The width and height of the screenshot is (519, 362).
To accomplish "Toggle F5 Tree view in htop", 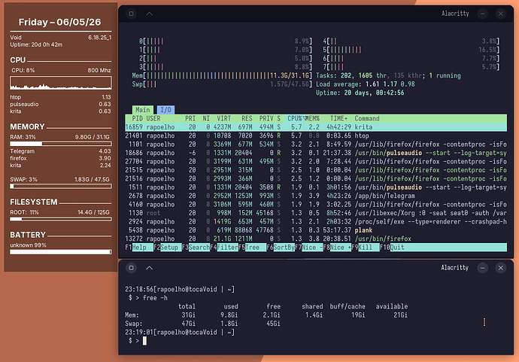I will pos(252,248).
